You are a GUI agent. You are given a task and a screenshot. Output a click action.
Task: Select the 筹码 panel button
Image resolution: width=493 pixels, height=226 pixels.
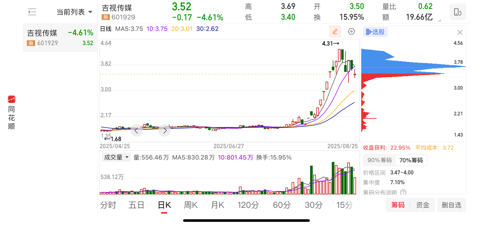(x=398, y=205)
